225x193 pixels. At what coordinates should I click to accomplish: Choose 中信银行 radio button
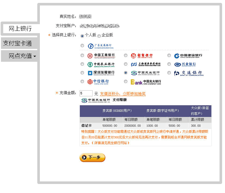pos(82,81)
